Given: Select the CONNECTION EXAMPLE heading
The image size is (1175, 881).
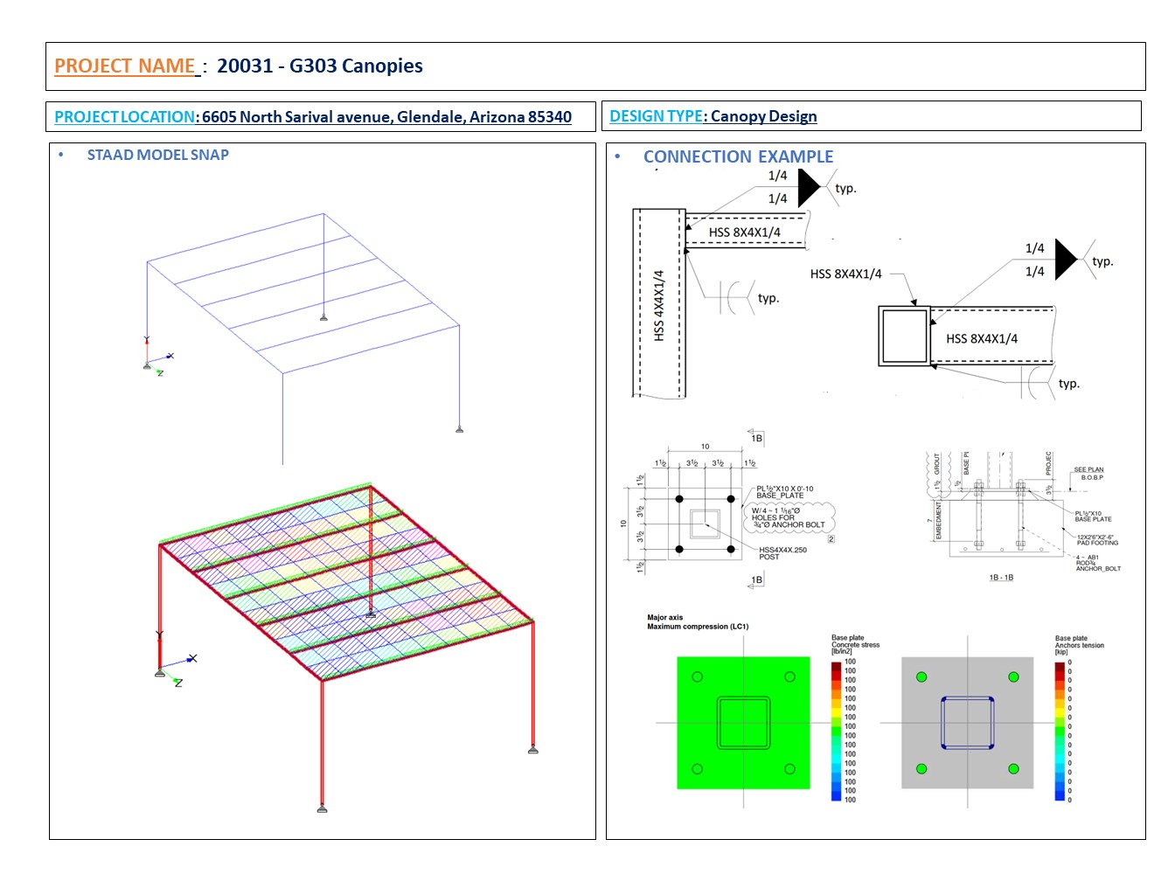Looking at the screenshot, I should pos(738,157).
